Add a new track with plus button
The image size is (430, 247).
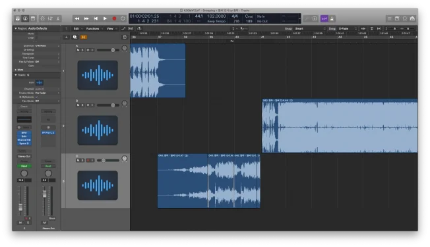pyautogui.click(x=66, y=37)
